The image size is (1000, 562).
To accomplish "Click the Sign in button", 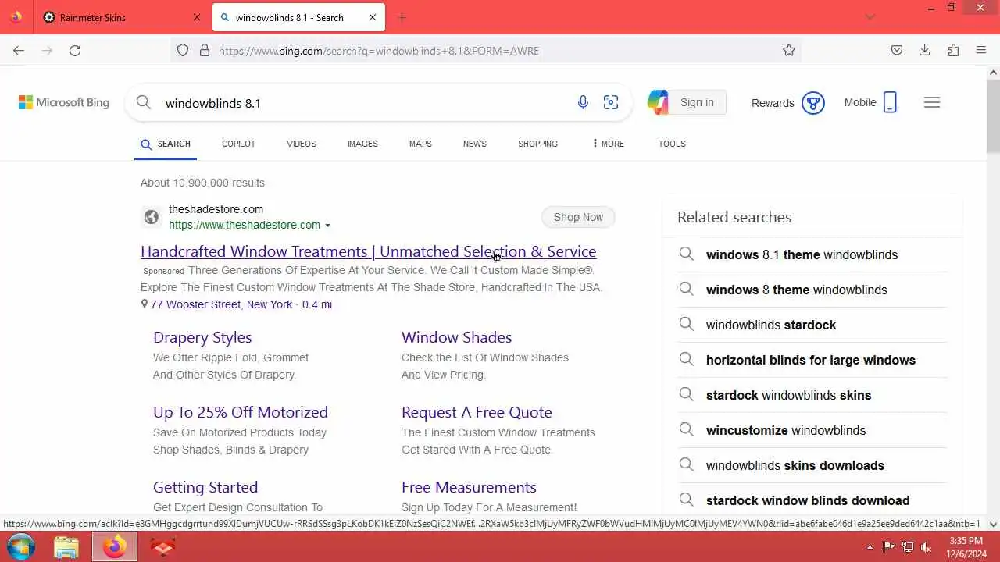I will click(x=697, y=102).
